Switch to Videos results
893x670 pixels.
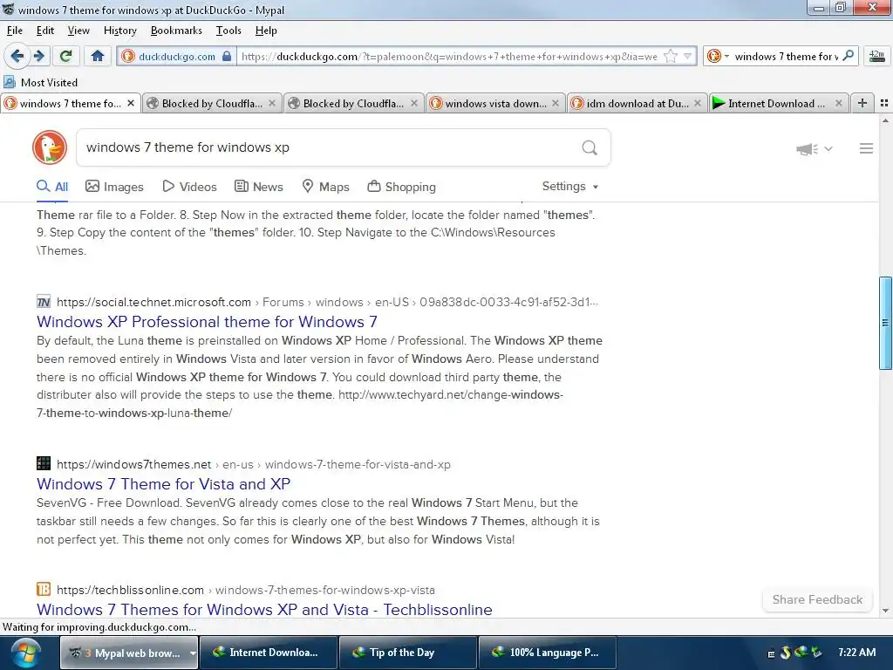coord(189,187)
